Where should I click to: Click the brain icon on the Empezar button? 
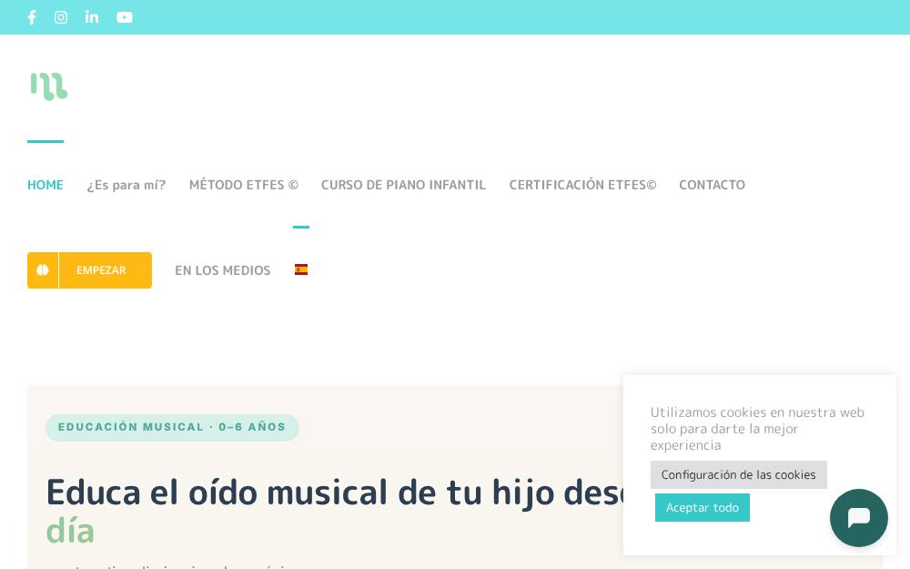pyautogui.click(x=43, y=270)
